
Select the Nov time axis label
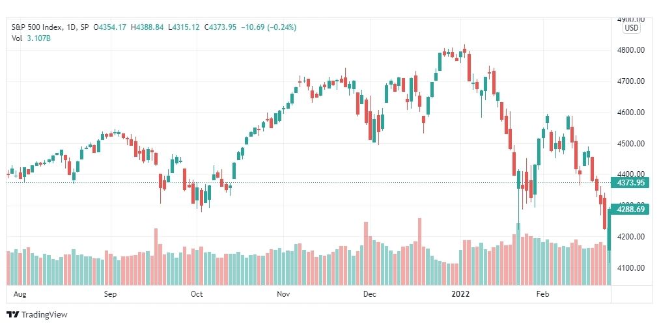[x=284, y=294]
